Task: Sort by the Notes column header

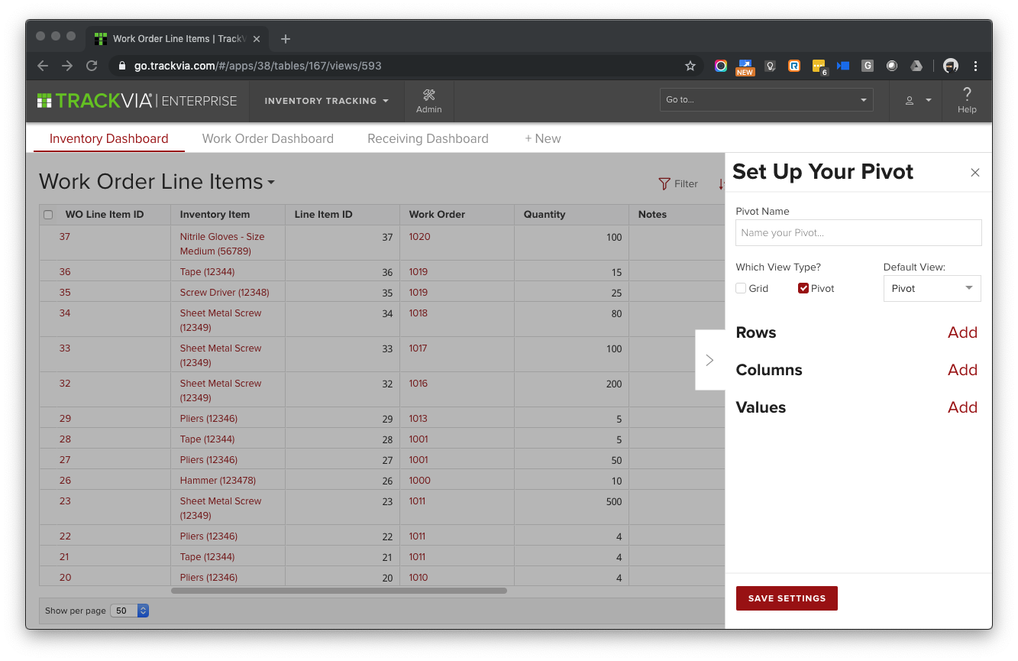Action: click(x=652, y=215)
